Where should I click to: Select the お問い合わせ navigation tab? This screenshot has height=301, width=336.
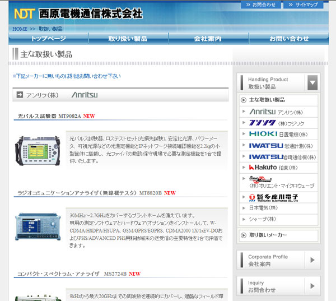point(289,39)
